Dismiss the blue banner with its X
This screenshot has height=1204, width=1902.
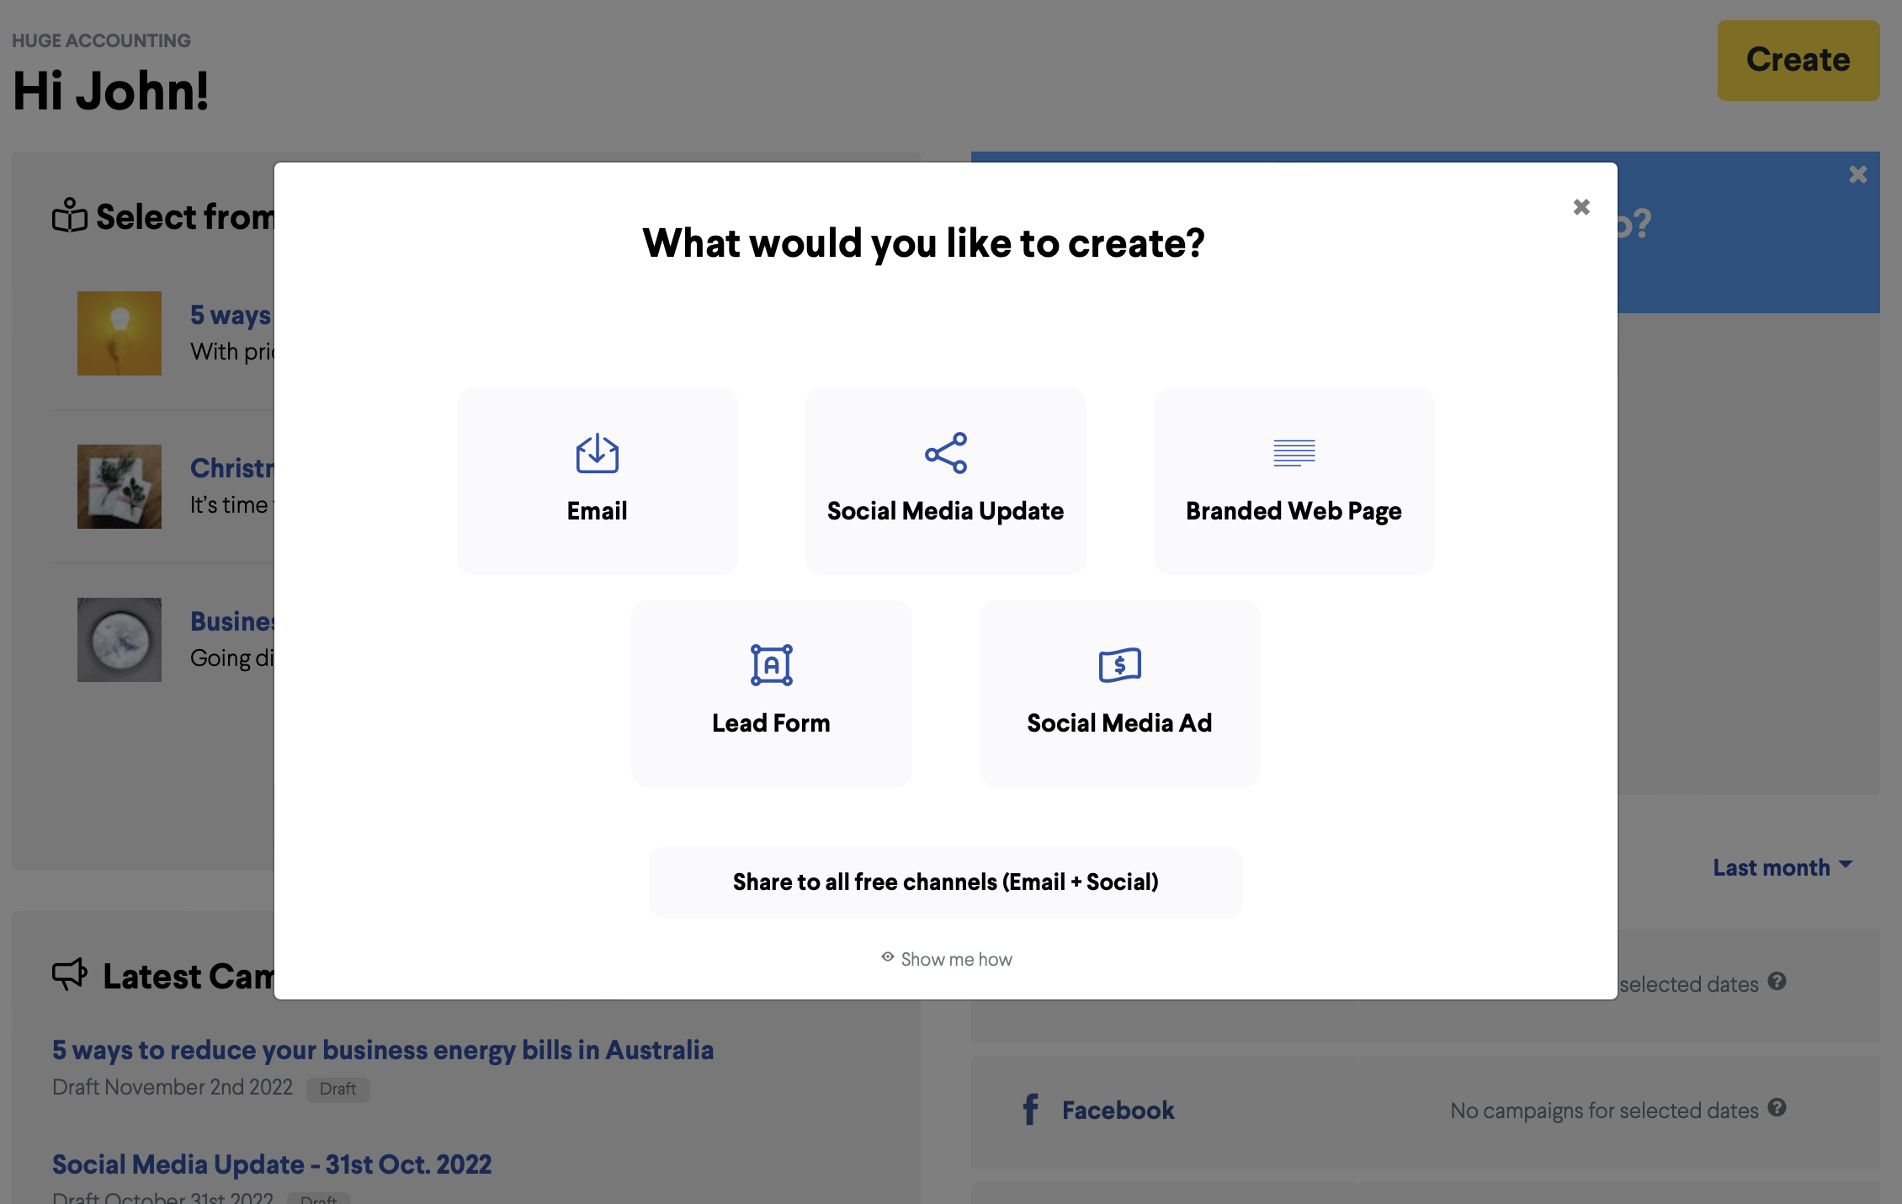pyautogui.click(x=1858, y=174)
